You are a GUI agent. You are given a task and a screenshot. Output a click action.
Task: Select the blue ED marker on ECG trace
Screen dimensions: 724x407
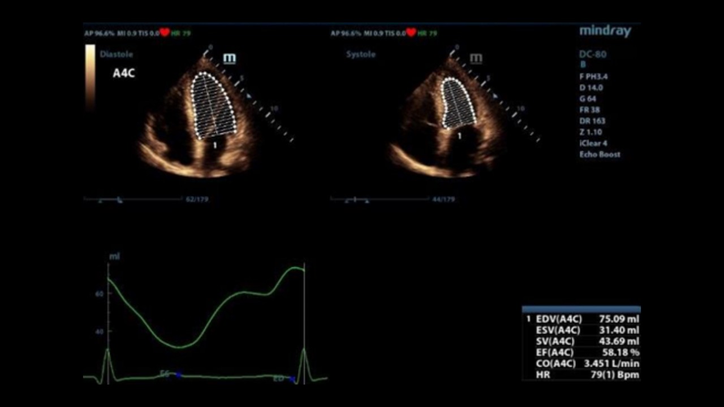(x=292, y=379)
